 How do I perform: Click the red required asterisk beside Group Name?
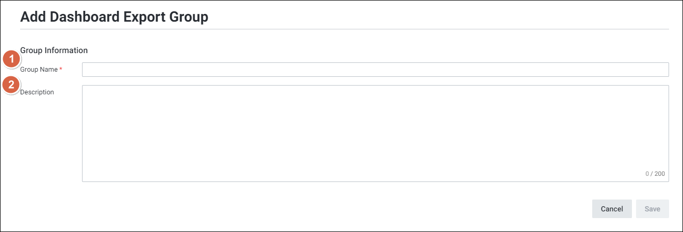coord(61,70)
